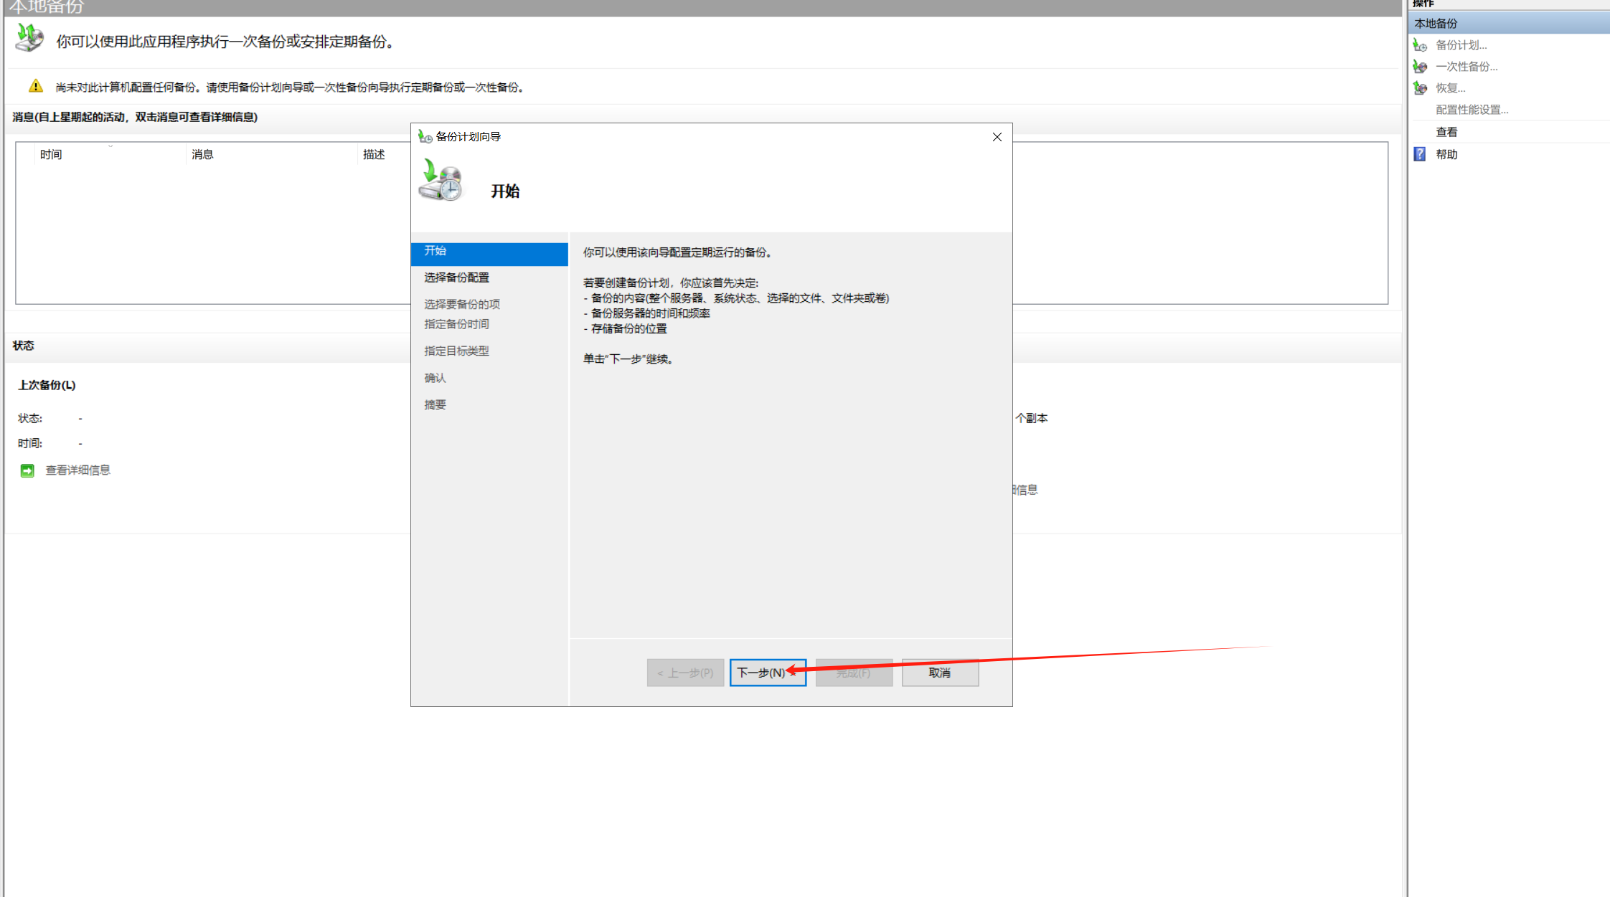Open 配置性能设置 in actions pane
The height and width of the screenshot is (897, 1610).
1472,110
